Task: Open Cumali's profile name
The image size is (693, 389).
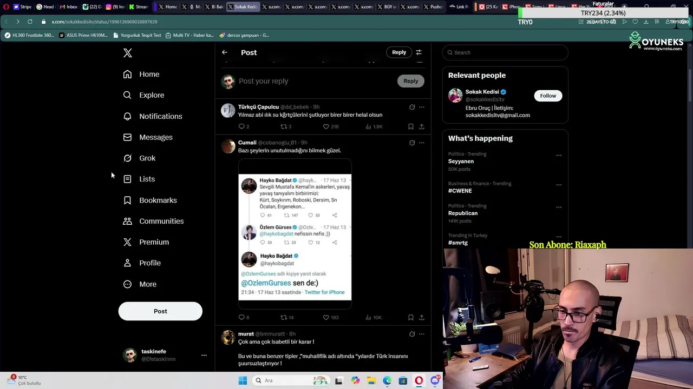Action: tap(247, 143)
